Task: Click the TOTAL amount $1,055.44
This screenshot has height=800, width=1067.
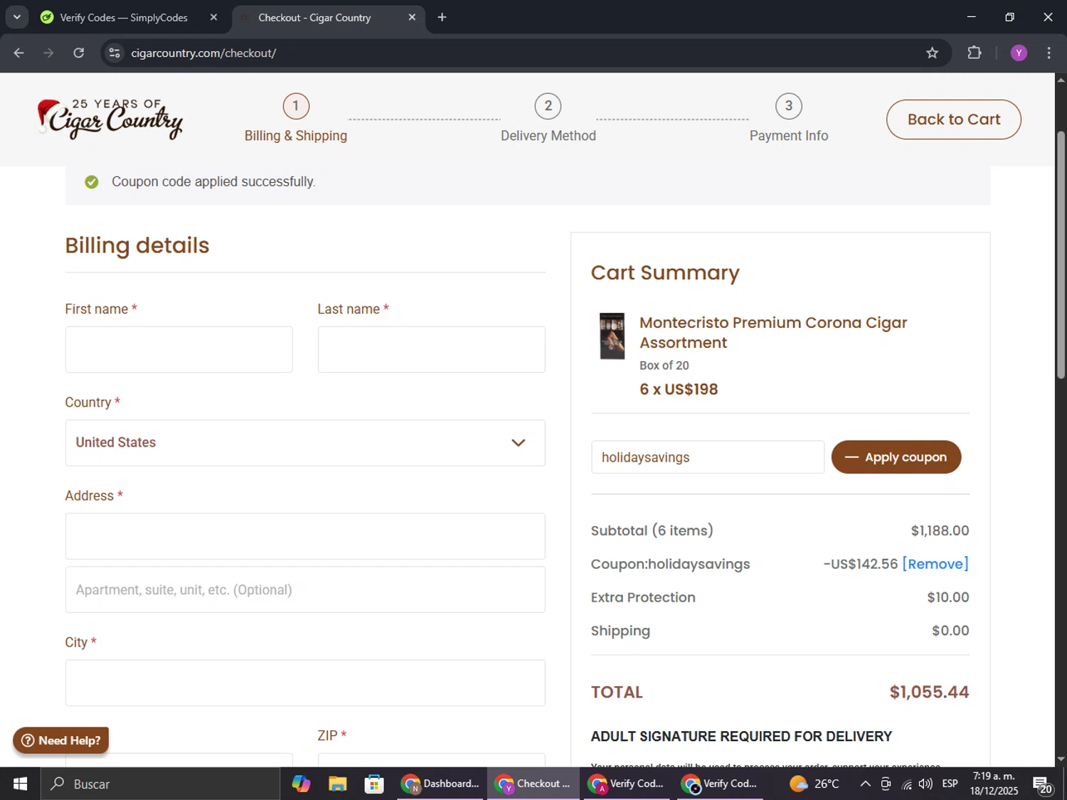Action: 929,692
